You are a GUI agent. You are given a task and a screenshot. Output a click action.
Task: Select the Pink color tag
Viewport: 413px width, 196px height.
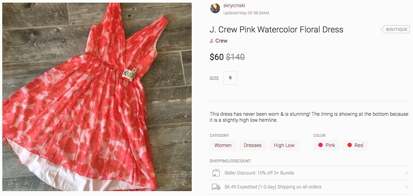click(x=327, y=145)
